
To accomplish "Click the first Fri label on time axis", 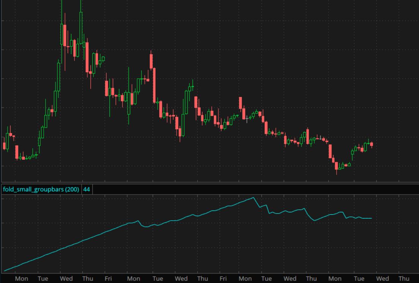I will point(108,278).
